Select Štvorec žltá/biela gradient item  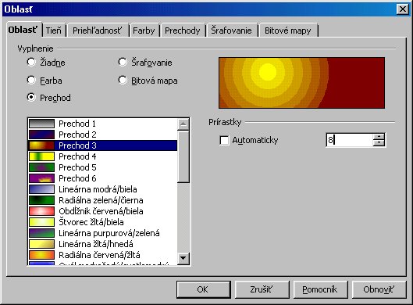(x=103, y=222)
